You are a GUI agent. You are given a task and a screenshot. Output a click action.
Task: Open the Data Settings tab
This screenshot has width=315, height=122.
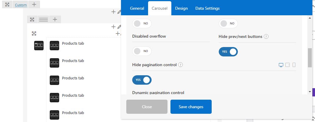pos(208,9)
